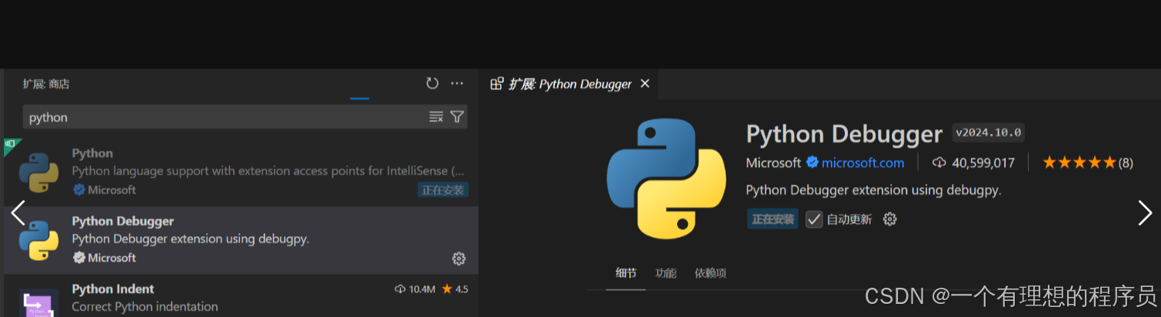
Task: Switch to the Python Debugger editor tab
Action: 570,84
